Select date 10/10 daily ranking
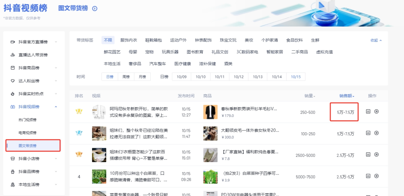 201,77
